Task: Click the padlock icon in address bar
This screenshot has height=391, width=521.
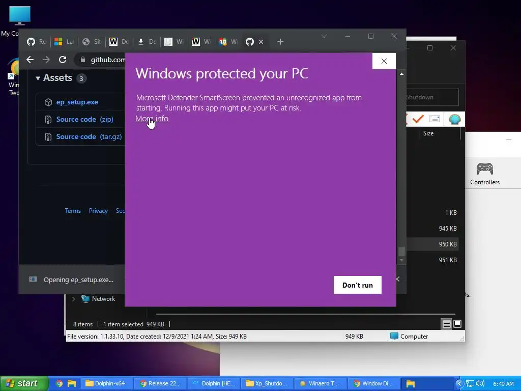Action: pyautogui.click(x=83, y=60)
